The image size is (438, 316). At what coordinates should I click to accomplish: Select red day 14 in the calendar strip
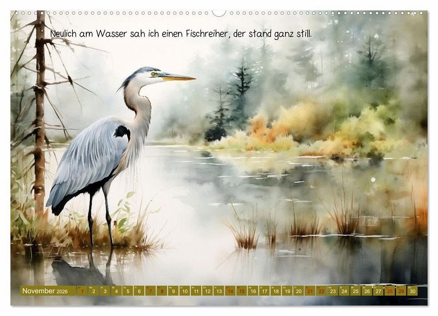230,291
